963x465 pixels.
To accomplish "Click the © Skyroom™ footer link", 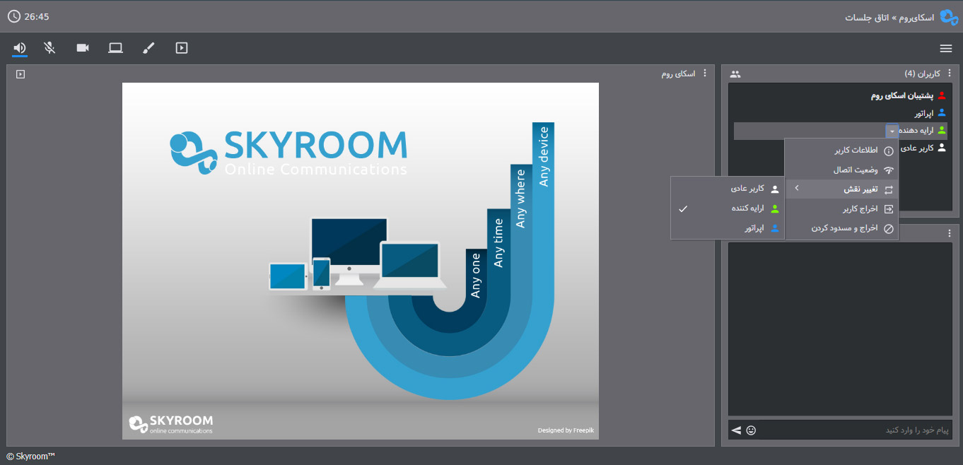I will [31, 457].
